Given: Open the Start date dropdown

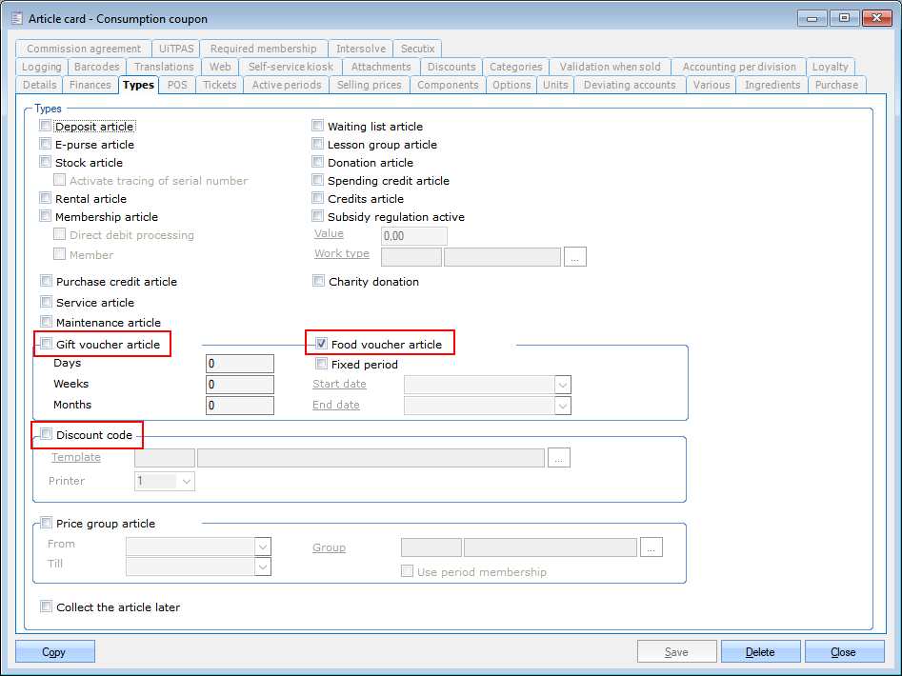Looking at the screenshot, I should (562, 385).
